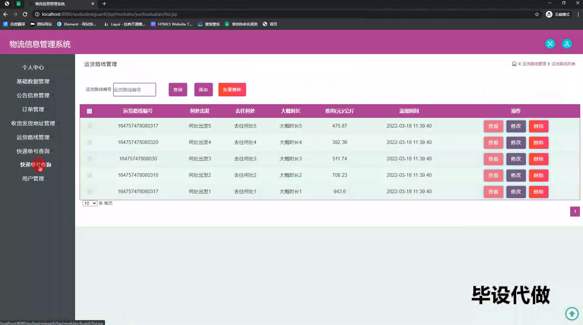
Task: Expand 收货发货地址管理 sidebar menu
Action: tap(33, 123)
